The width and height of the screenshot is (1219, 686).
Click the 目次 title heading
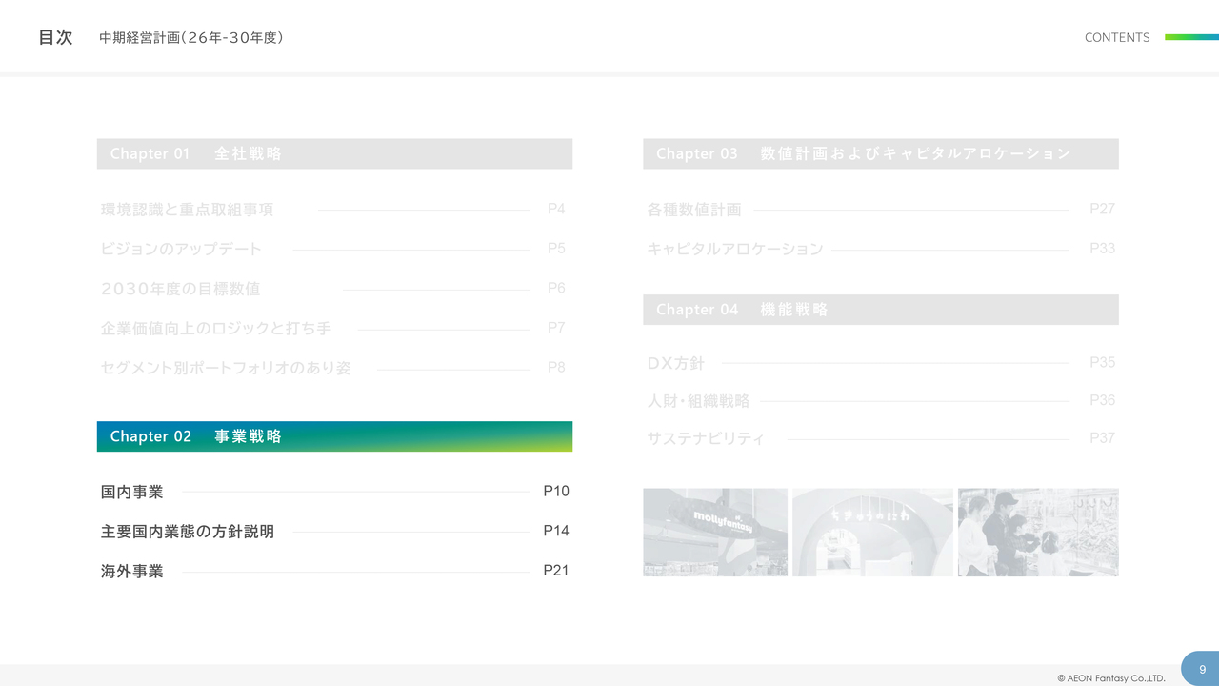pos(55,37)
